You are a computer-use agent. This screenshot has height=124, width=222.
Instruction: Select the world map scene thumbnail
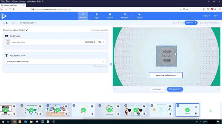32,110
